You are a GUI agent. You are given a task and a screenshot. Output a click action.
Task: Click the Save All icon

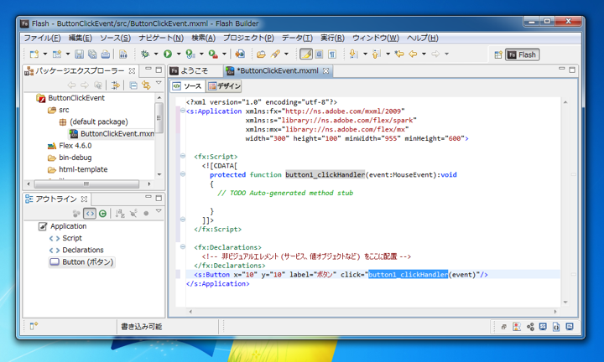(x=92, y=54)
